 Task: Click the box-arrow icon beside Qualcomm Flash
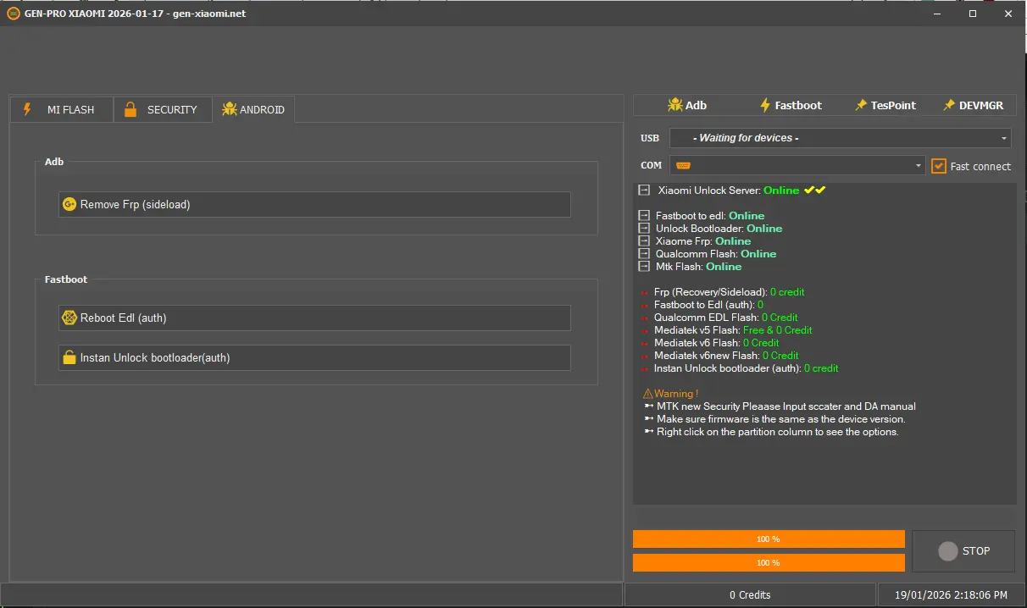click(x=644, y=254)
